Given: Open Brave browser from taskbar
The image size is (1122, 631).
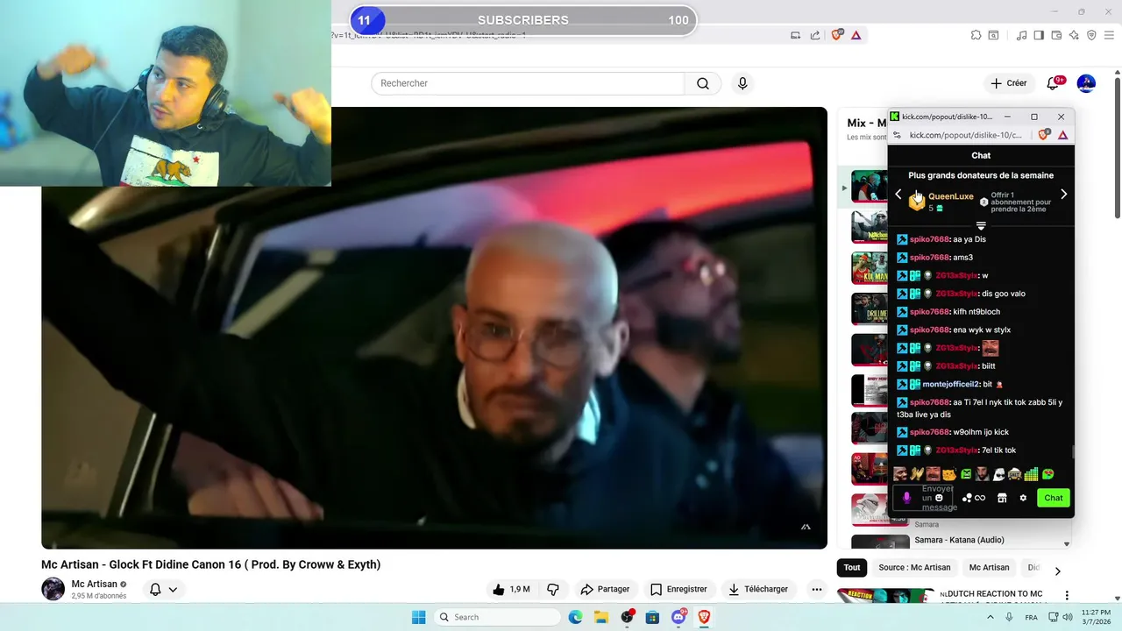Looking at the screenshot, I should [704, 617].
